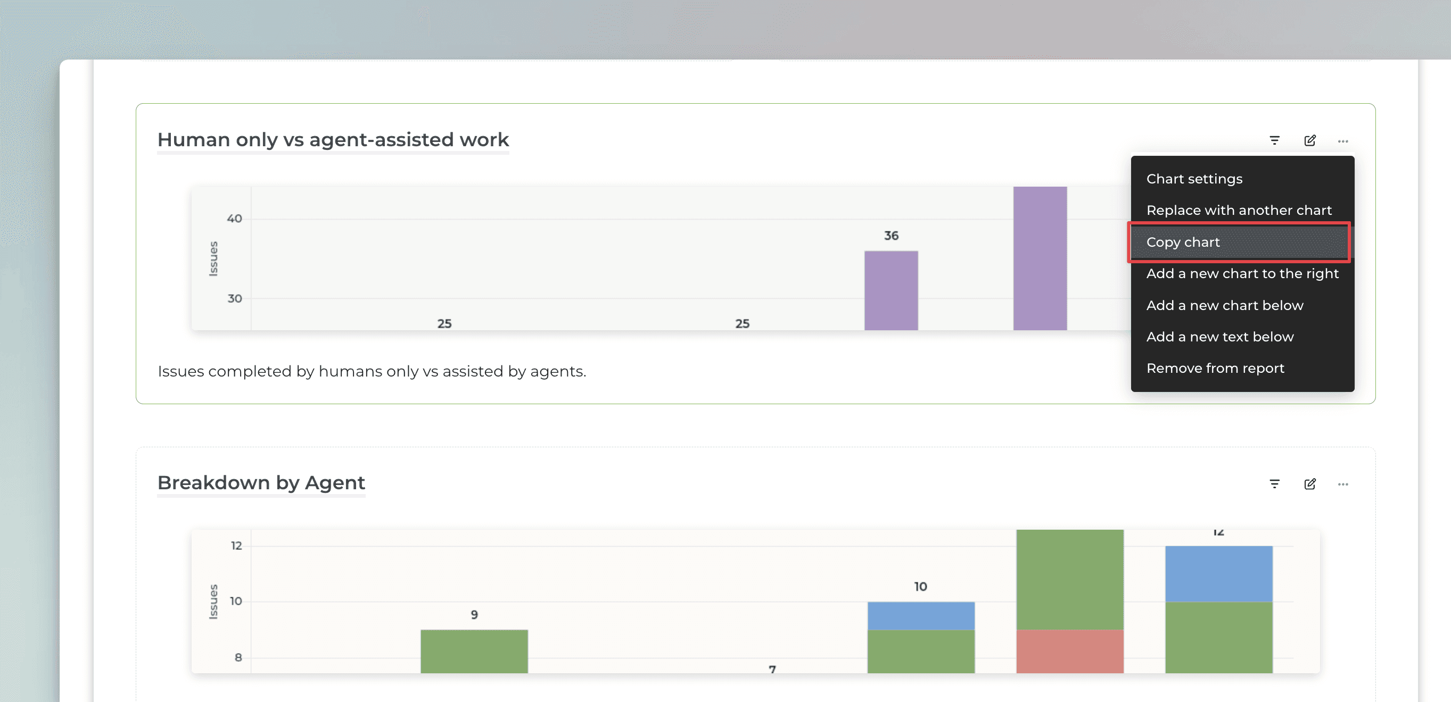Click the blue segment of bar labeled 10
This screenshot has height=702, width=1451.
click(x=921, y=616)
